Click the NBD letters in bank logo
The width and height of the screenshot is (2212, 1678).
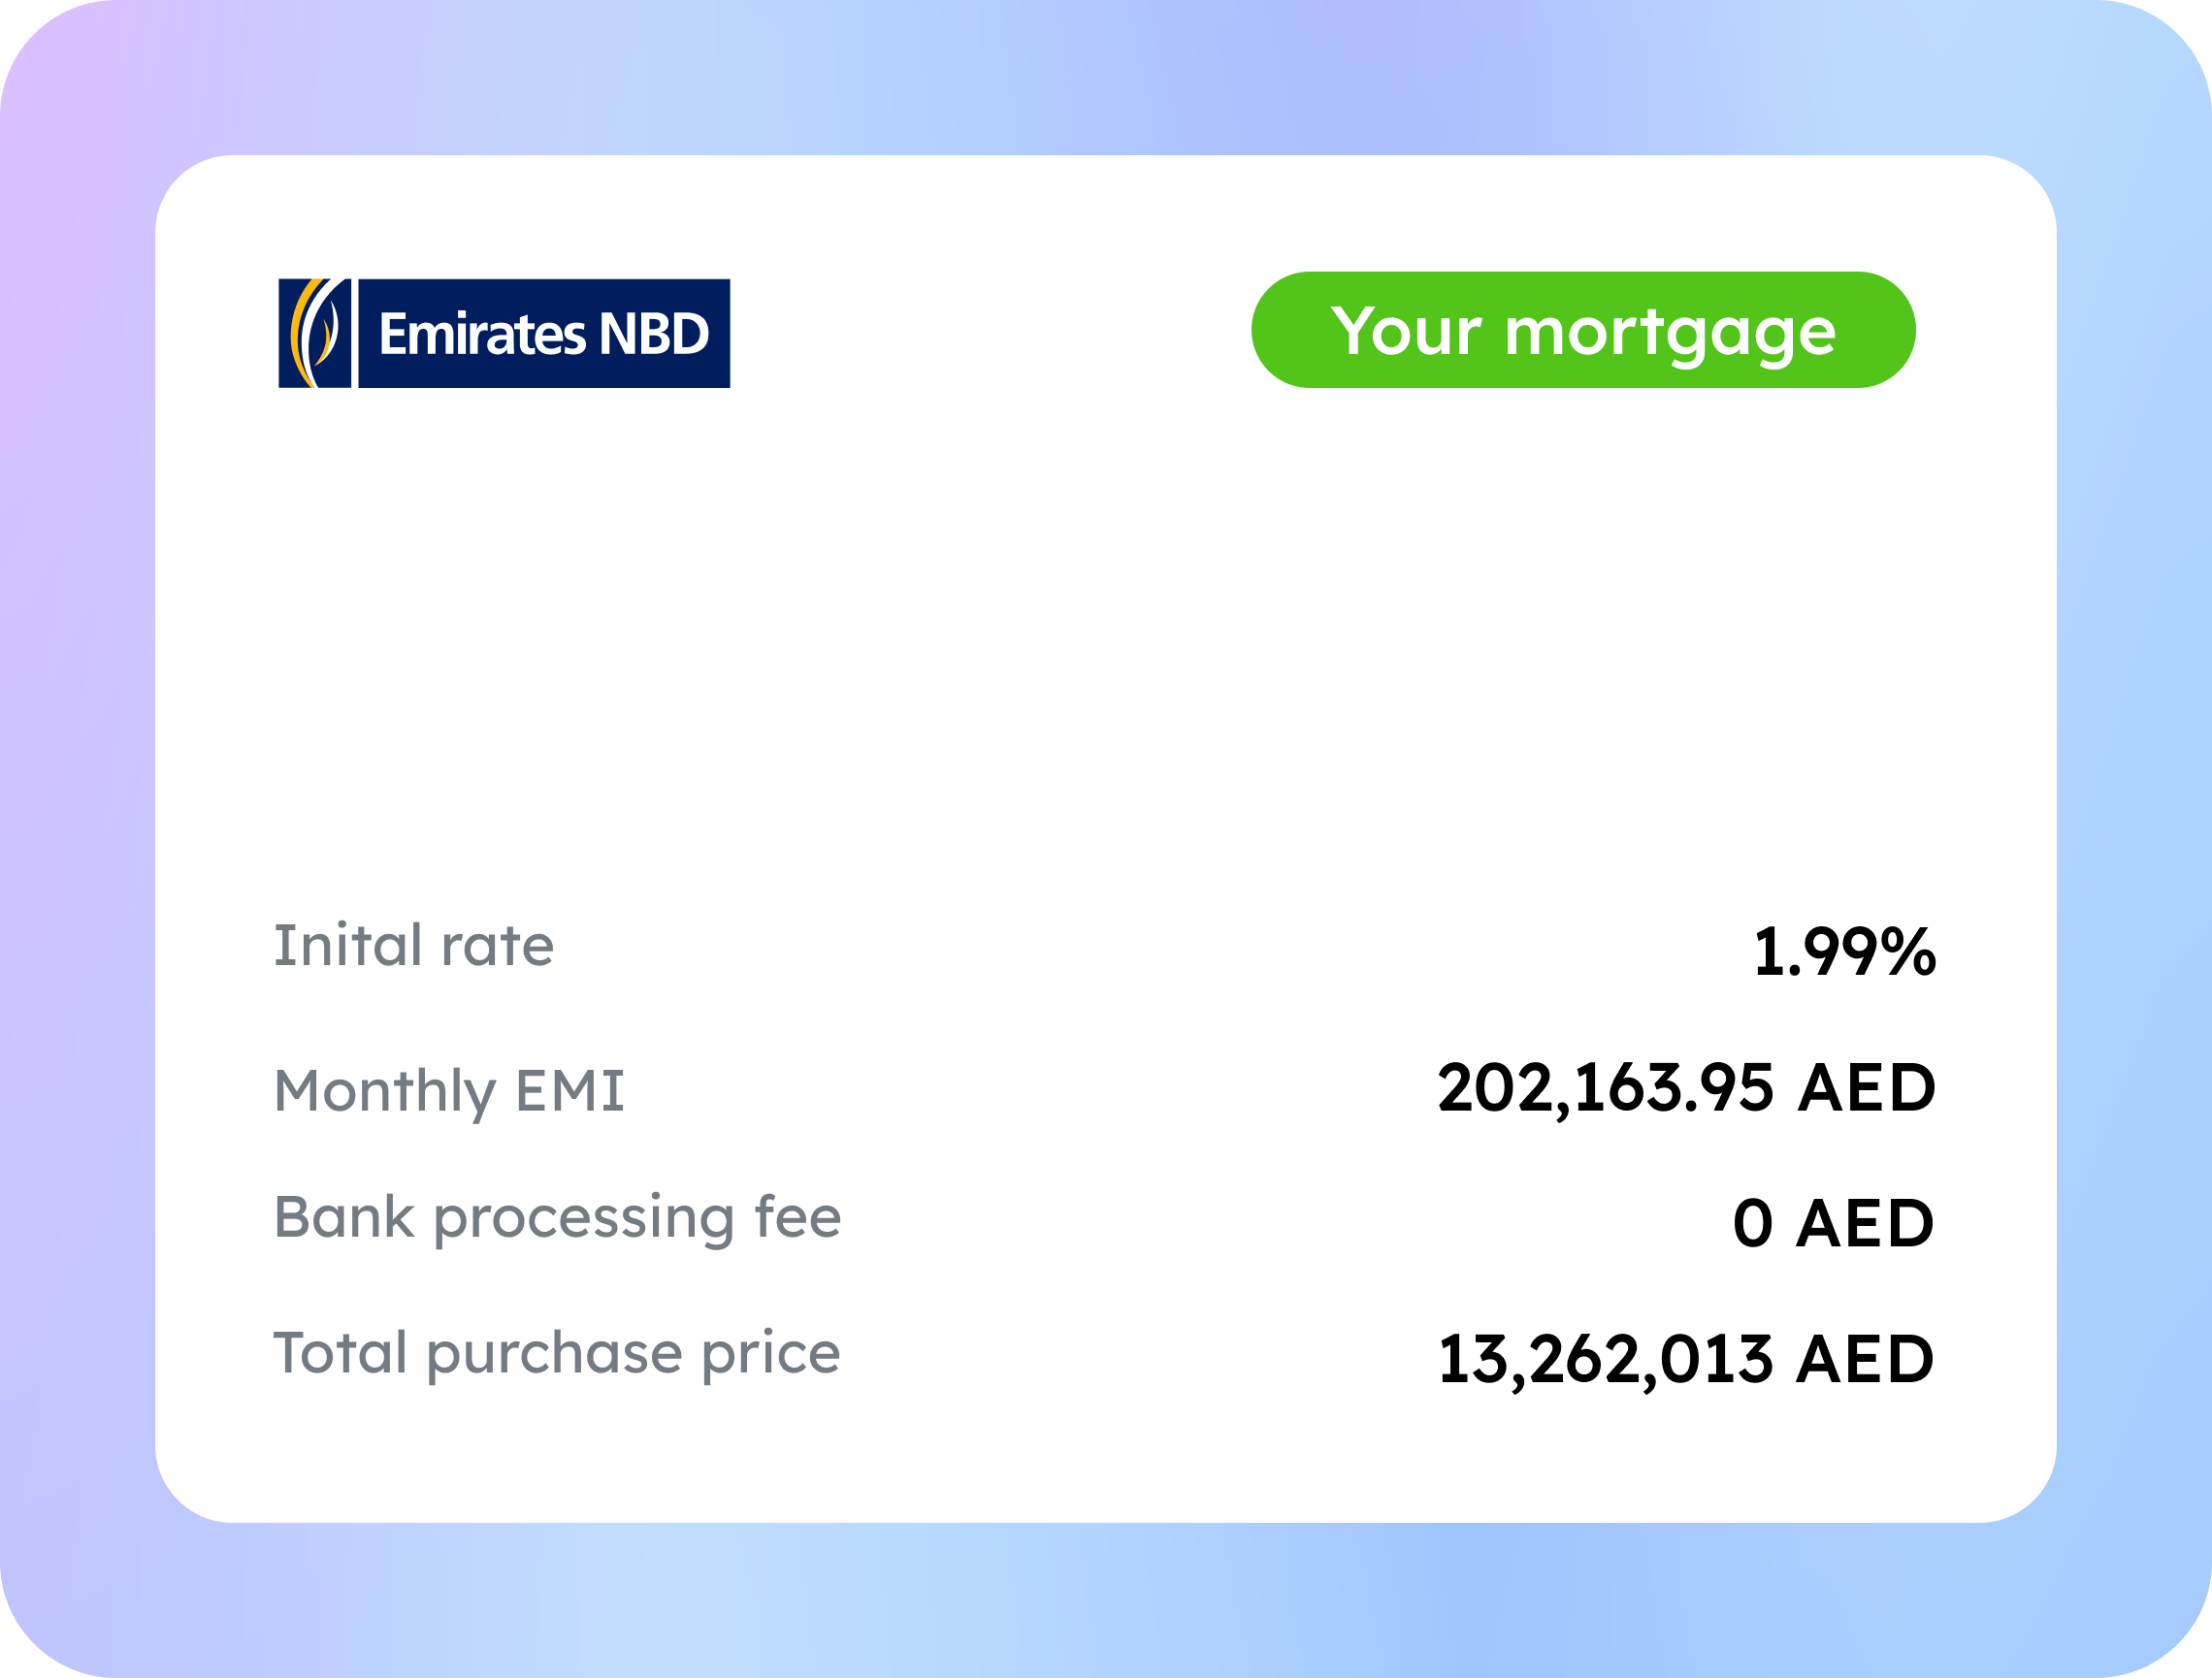pyautogui.click(x=654, y=334)
